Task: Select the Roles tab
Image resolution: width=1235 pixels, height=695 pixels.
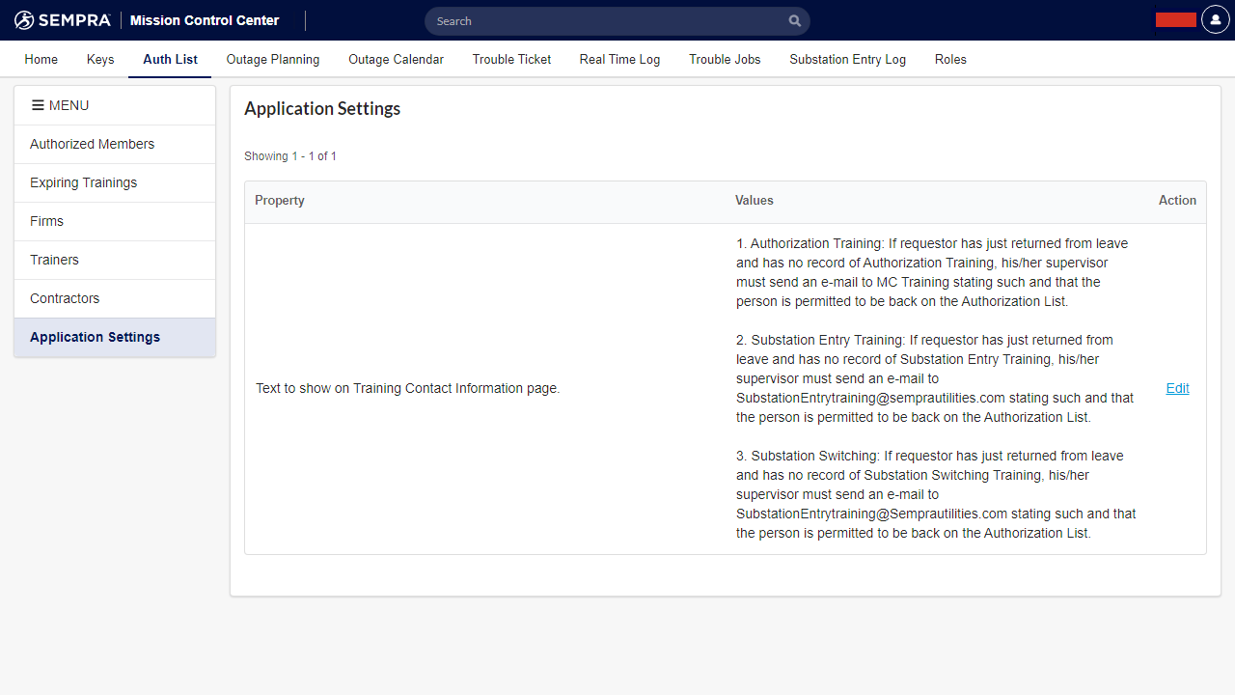Action: pos(950,59)
